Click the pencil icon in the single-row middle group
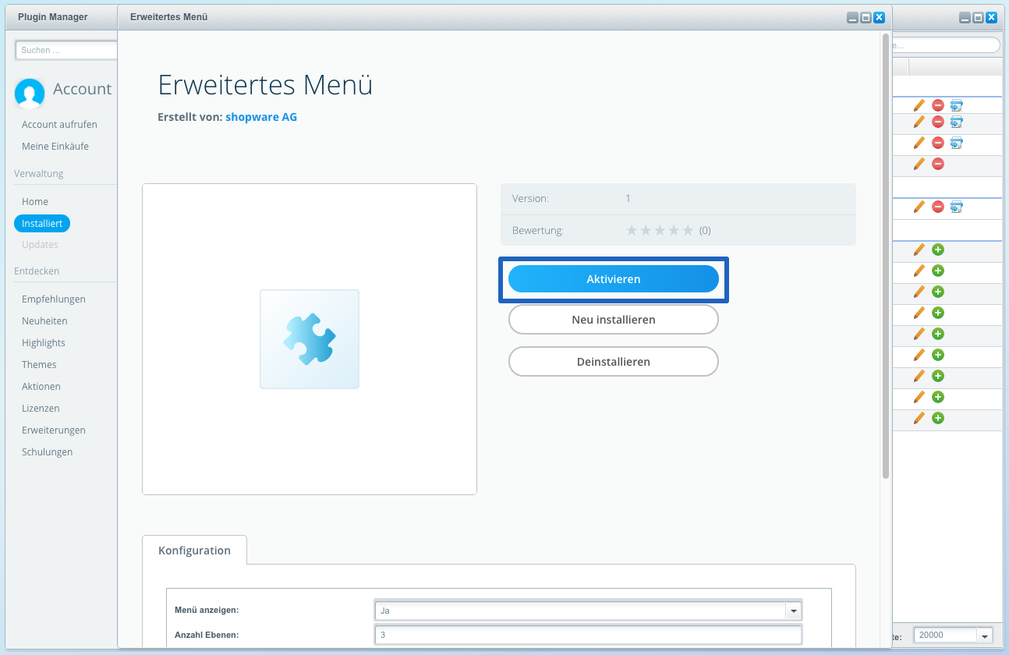The width and height of the screenshot is (1009, 655). [x=919, y=207]
